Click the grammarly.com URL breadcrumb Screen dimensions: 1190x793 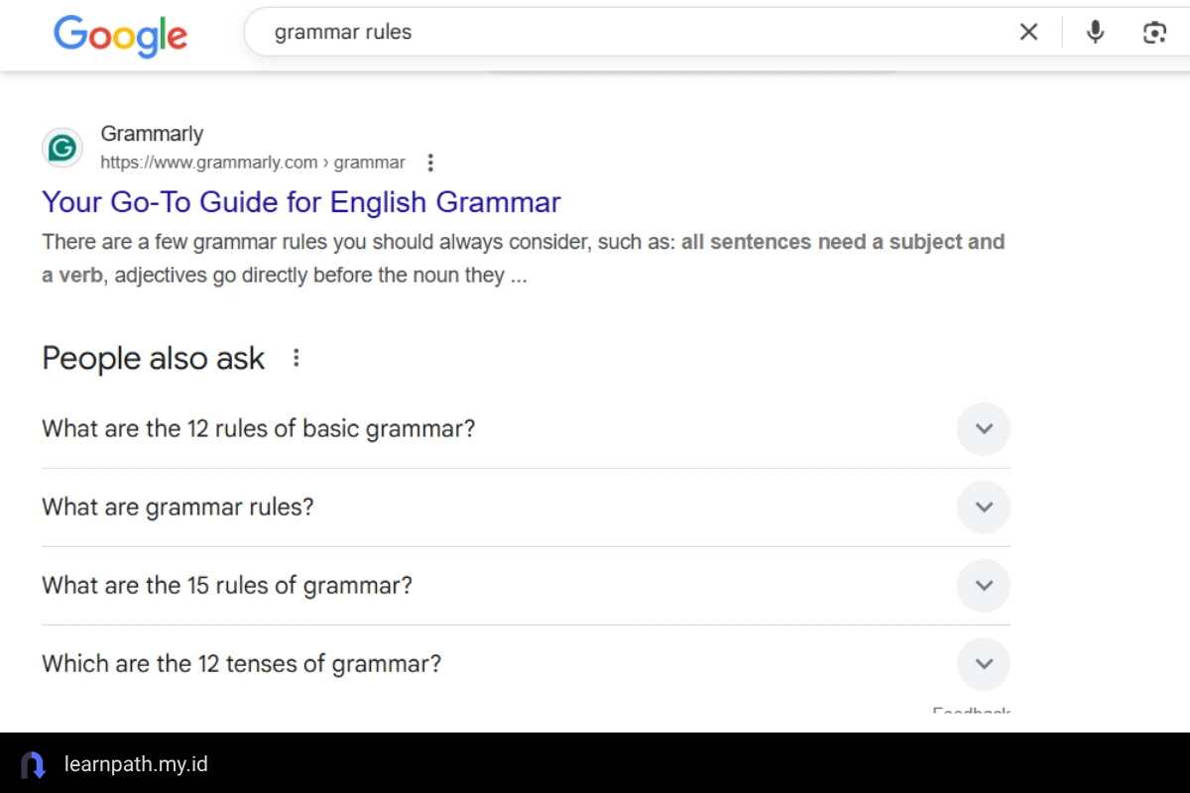[x=252, y=163]
